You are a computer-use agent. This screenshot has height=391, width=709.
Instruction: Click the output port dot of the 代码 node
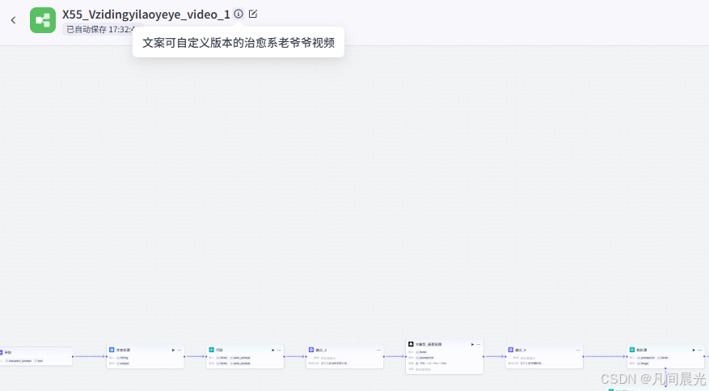click(284, 356)
